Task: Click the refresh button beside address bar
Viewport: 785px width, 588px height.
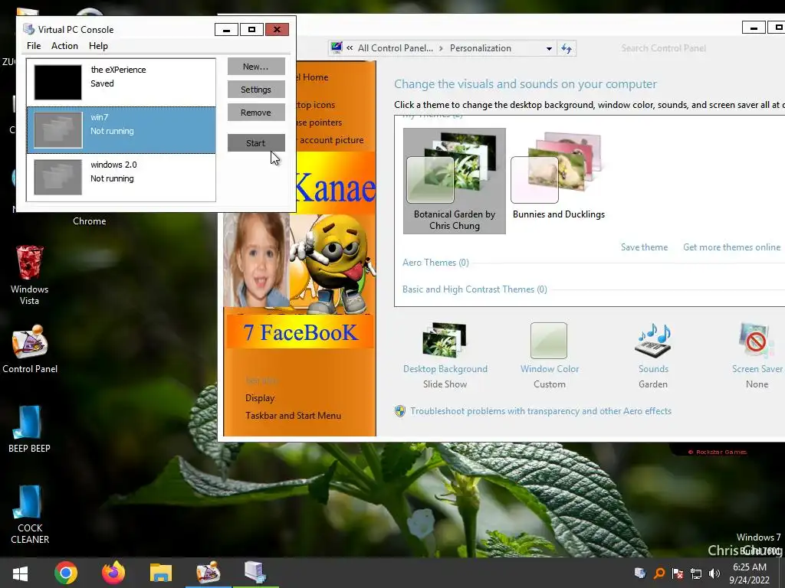Action: pyautogui.click(x=567, y=48)
